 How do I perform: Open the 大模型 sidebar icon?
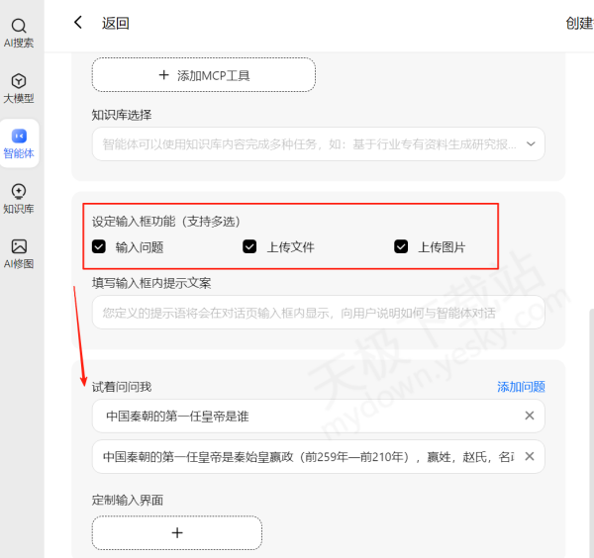[19, 88]
